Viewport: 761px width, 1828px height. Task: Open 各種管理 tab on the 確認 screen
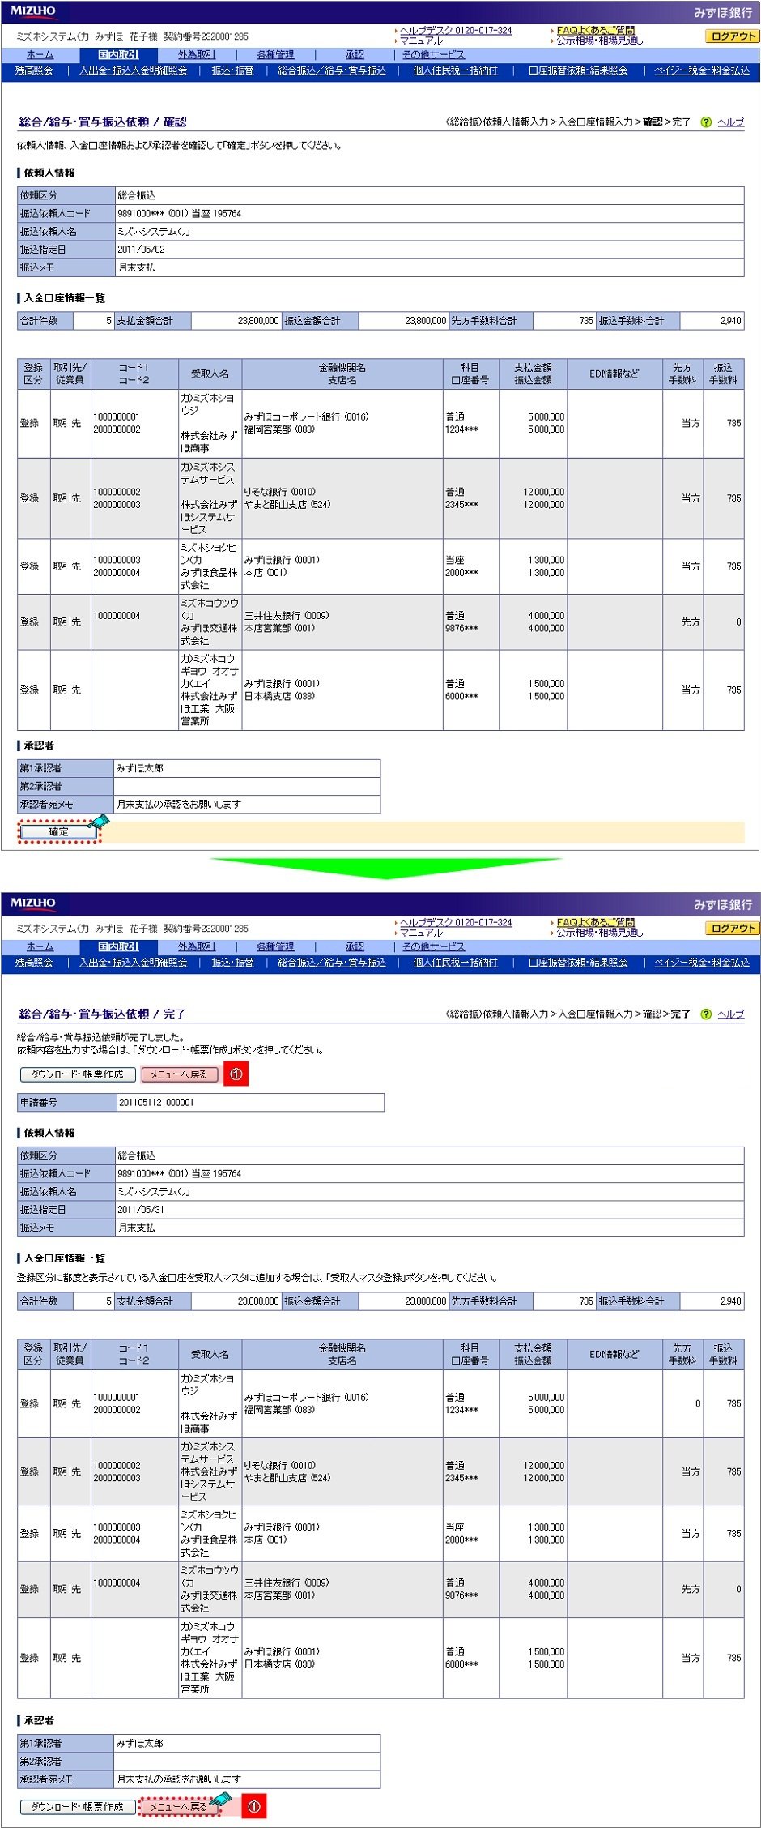(275, 55)
